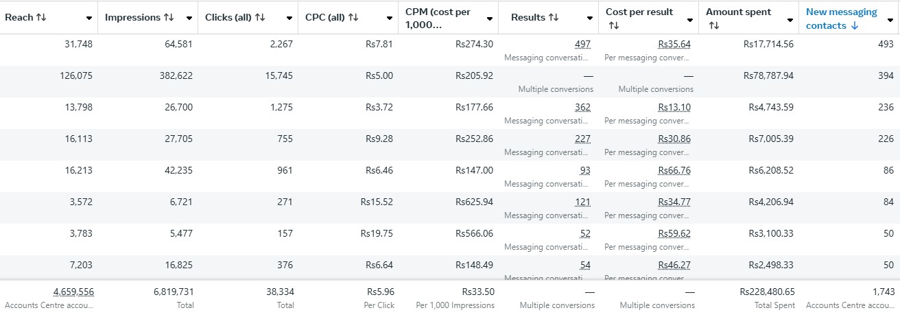This screenshot has height=330, width=900.
Task: Click the Rs13.10 cost per result value
Action: point(674,107)
